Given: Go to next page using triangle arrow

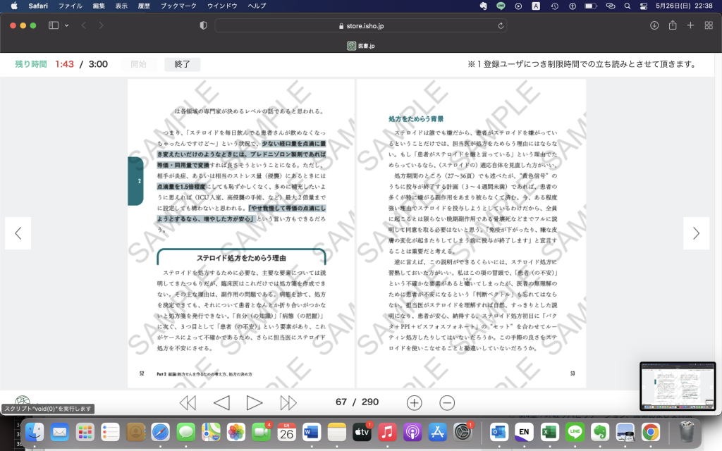Looking at the screenshot, I should coord(255,402).
